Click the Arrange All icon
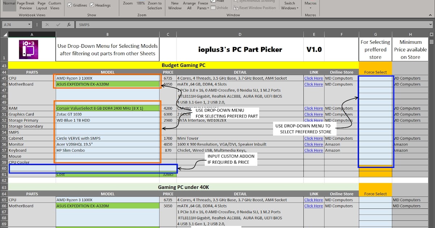 click(189, 5)
